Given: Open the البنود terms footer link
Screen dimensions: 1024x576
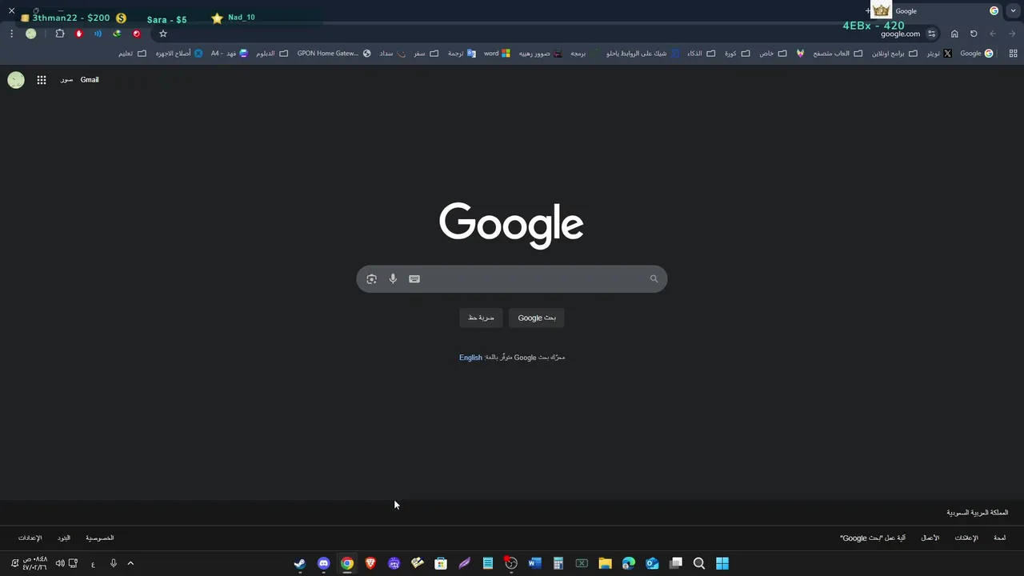Looking at the screenshot, I should point(64,538).
